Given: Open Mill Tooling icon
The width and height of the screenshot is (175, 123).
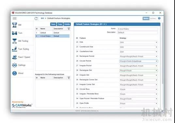Looking at the screenshot, I should [x=15, y=41].
